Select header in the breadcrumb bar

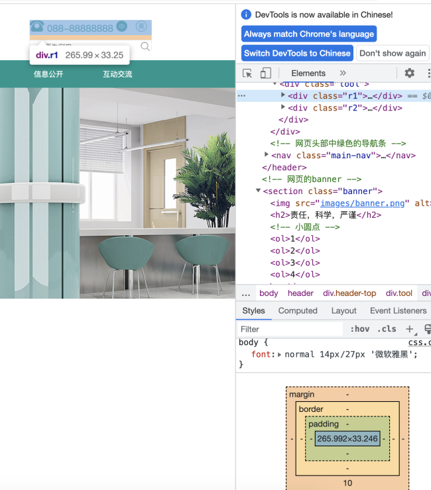(x=300, y=293)
